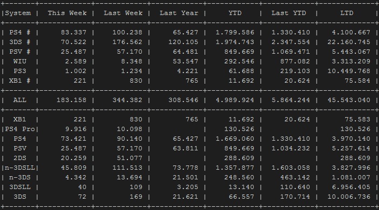This screenshot has width=379, height=210.
Task: Click 3DS # YTD value 1.974.743
Action: tap(235, 42)
